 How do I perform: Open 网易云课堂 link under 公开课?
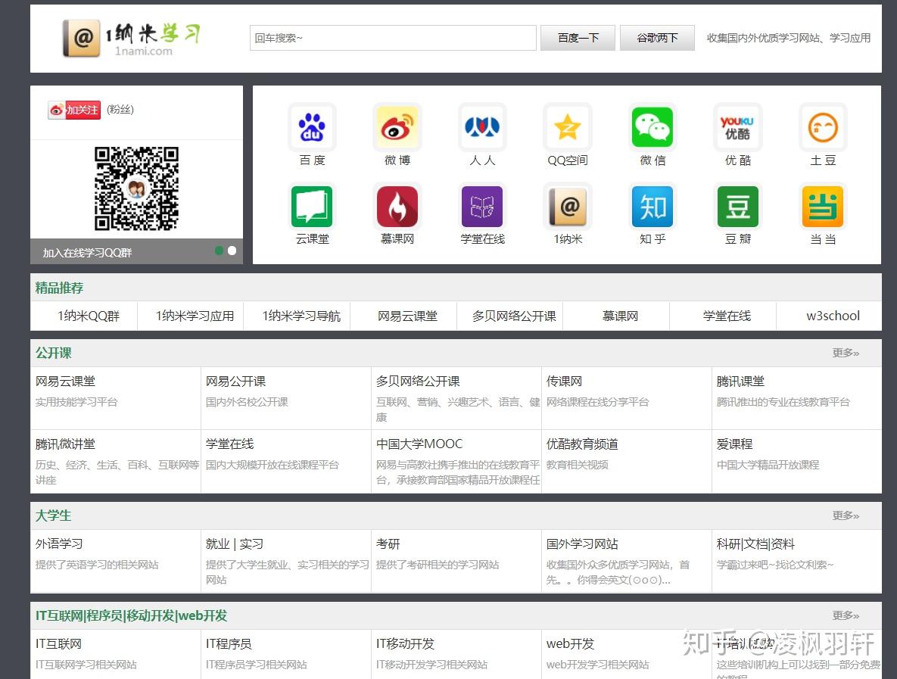click(65, 382)
